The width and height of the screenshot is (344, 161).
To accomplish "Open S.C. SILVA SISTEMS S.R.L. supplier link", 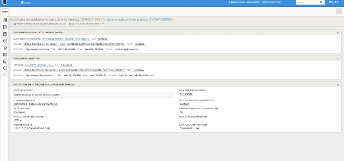I will point(39,65).
